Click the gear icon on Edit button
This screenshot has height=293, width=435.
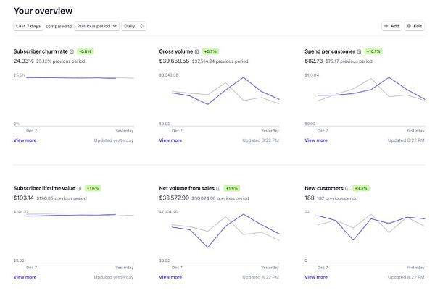(409, 26)
